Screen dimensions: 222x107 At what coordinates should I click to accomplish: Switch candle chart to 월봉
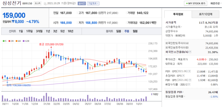pyautogui.click(x=135, y=31)
